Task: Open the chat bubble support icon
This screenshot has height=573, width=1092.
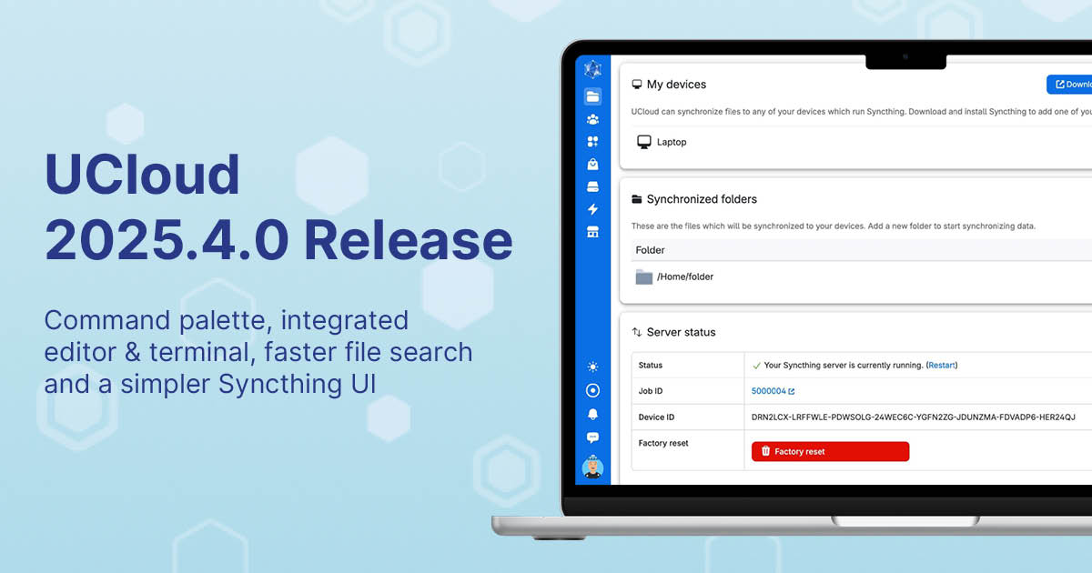Action: 592,437
